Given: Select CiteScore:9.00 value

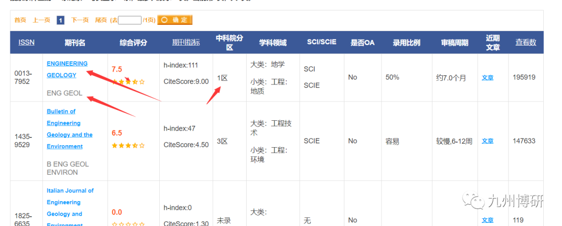Looking at the screenshot, I should point(186,81).
